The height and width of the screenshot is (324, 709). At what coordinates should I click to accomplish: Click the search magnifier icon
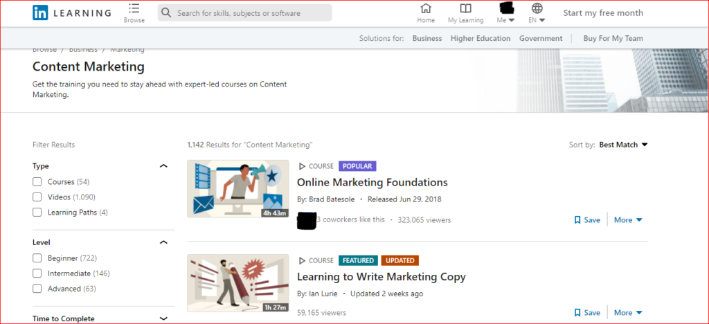tap(166, 12)
